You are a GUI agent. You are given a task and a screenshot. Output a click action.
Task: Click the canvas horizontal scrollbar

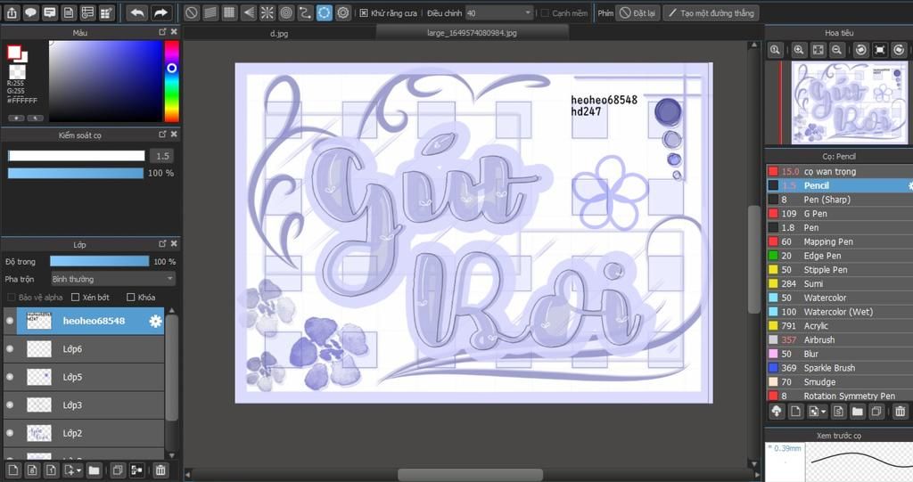[470, 475]
